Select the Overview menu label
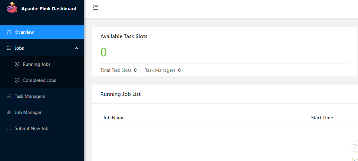 click(24, 32)
